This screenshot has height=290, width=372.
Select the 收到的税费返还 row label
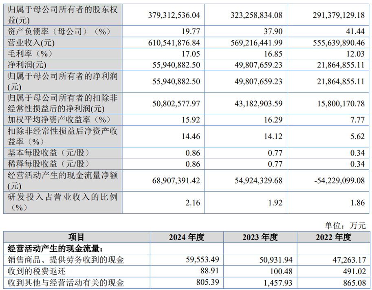click(36, 271)
